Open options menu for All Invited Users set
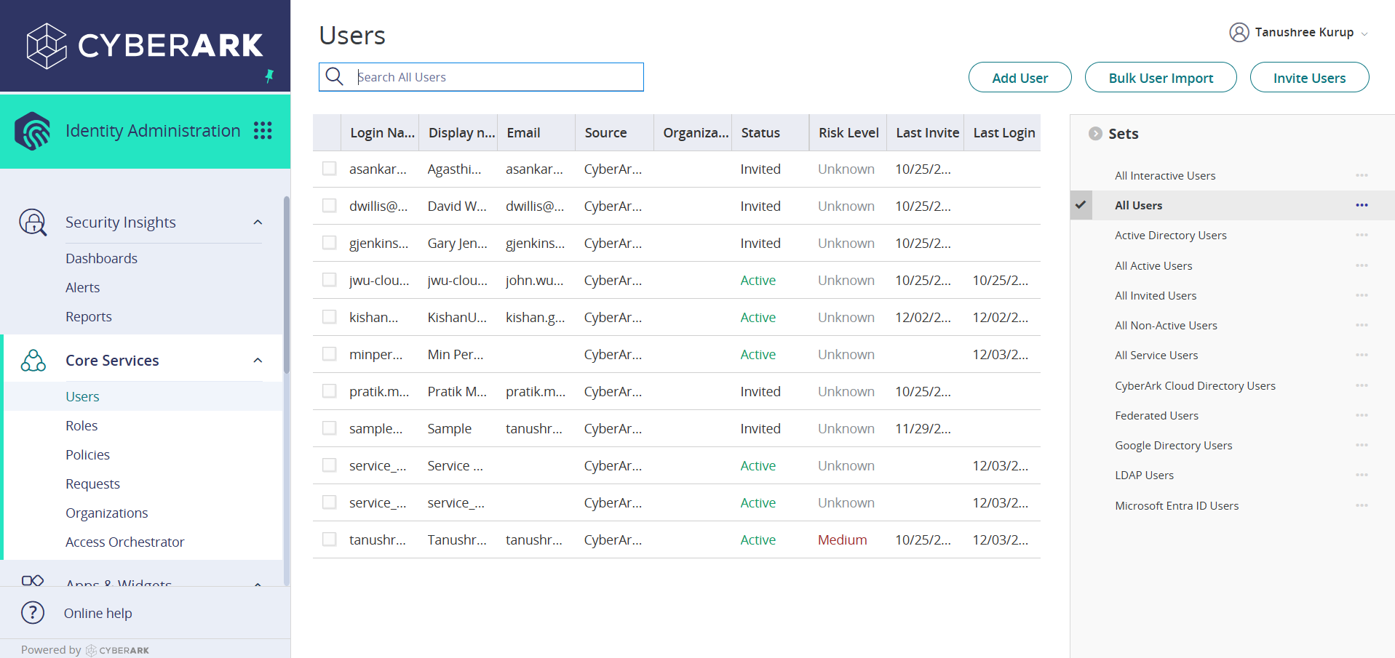 1362,295
